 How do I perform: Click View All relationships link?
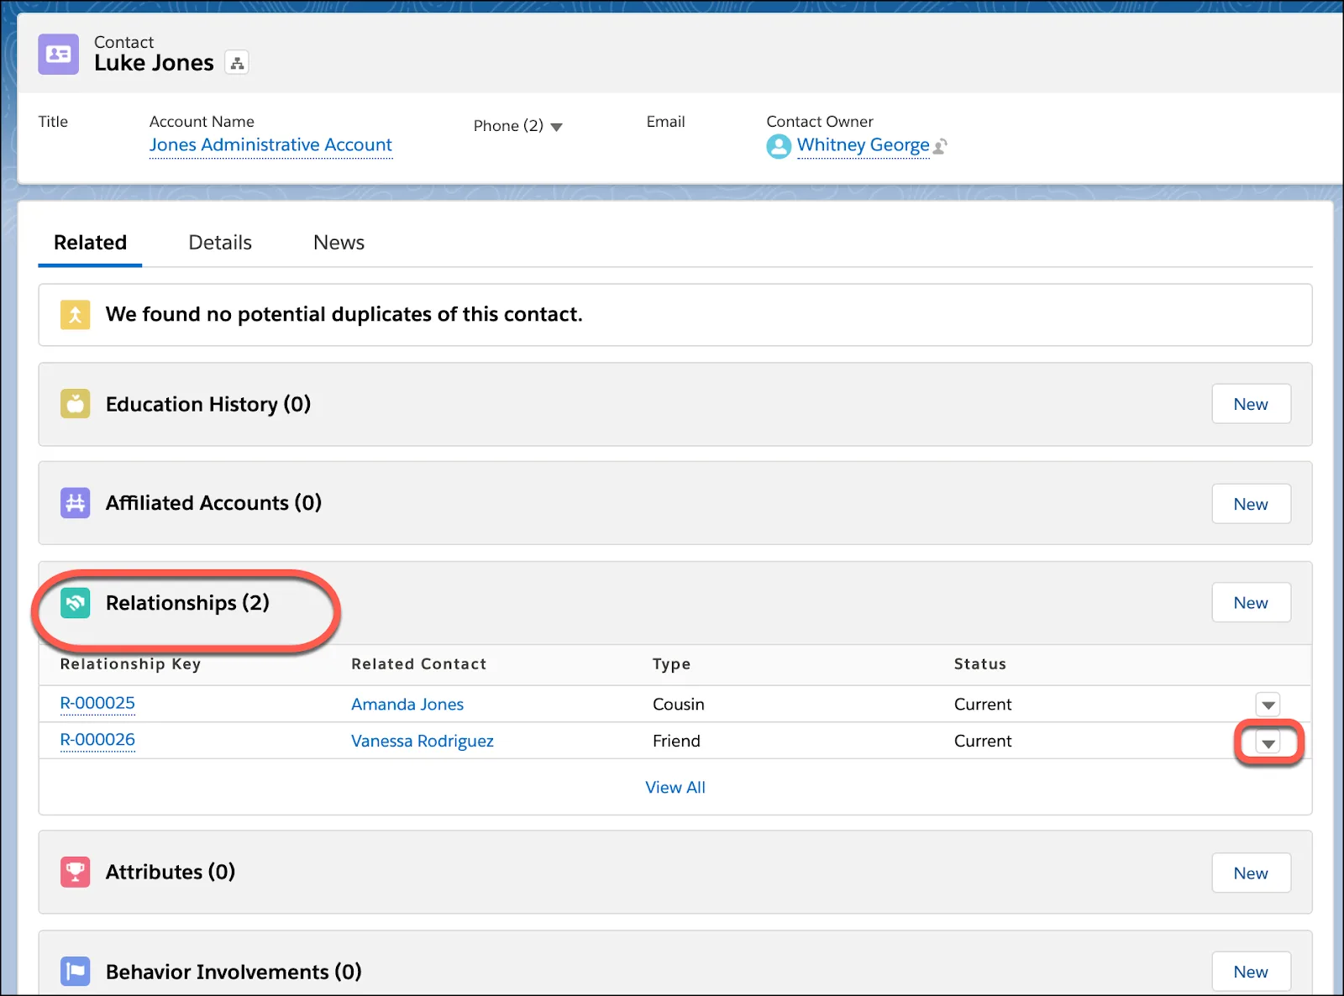[x=675, y=788]
